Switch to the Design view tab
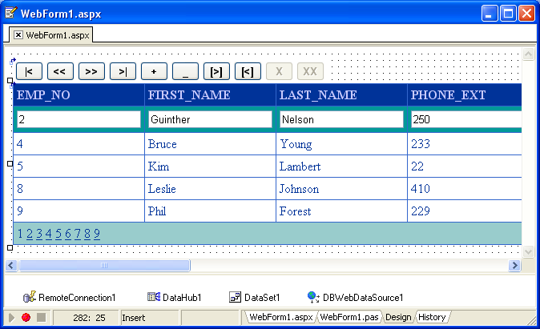This screenshot has width=540, height=329. tap(397, 318)
